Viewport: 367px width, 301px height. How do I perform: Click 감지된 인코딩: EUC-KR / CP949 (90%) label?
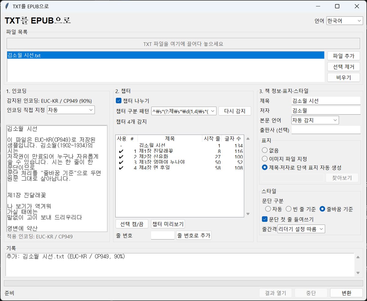click(49, 101)
